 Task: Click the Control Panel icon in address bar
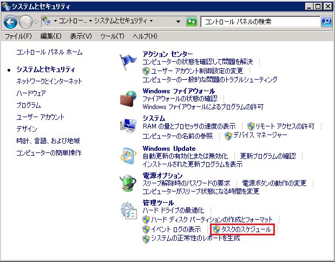[46, 21]
